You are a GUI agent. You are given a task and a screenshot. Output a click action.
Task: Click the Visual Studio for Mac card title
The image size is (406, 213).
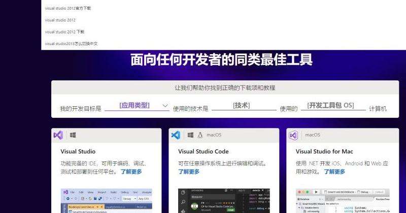click(x=324, y=152)
